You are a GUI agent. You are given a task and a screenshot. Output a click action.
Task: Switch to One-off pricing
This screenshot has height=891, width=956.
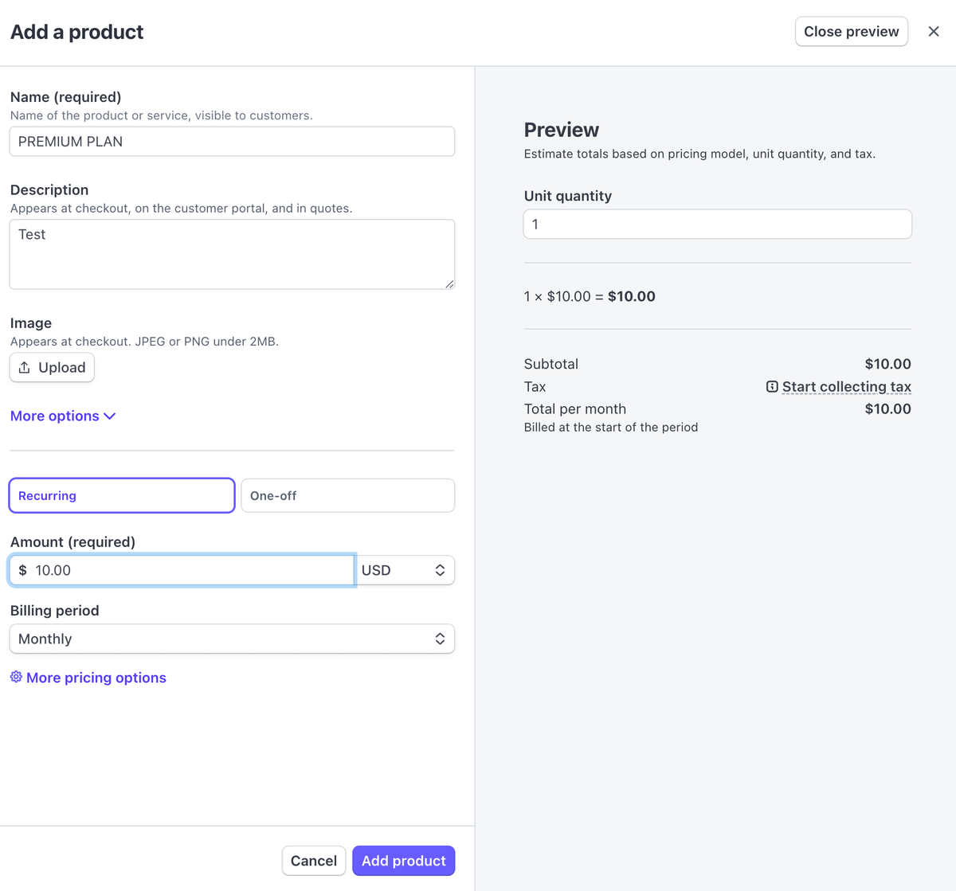pyautogui.click(x=347, y=495)
